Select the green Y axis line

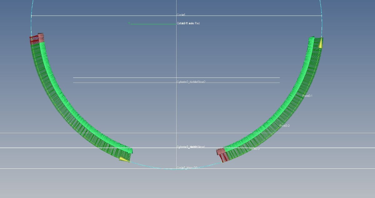tap(153, 24)
